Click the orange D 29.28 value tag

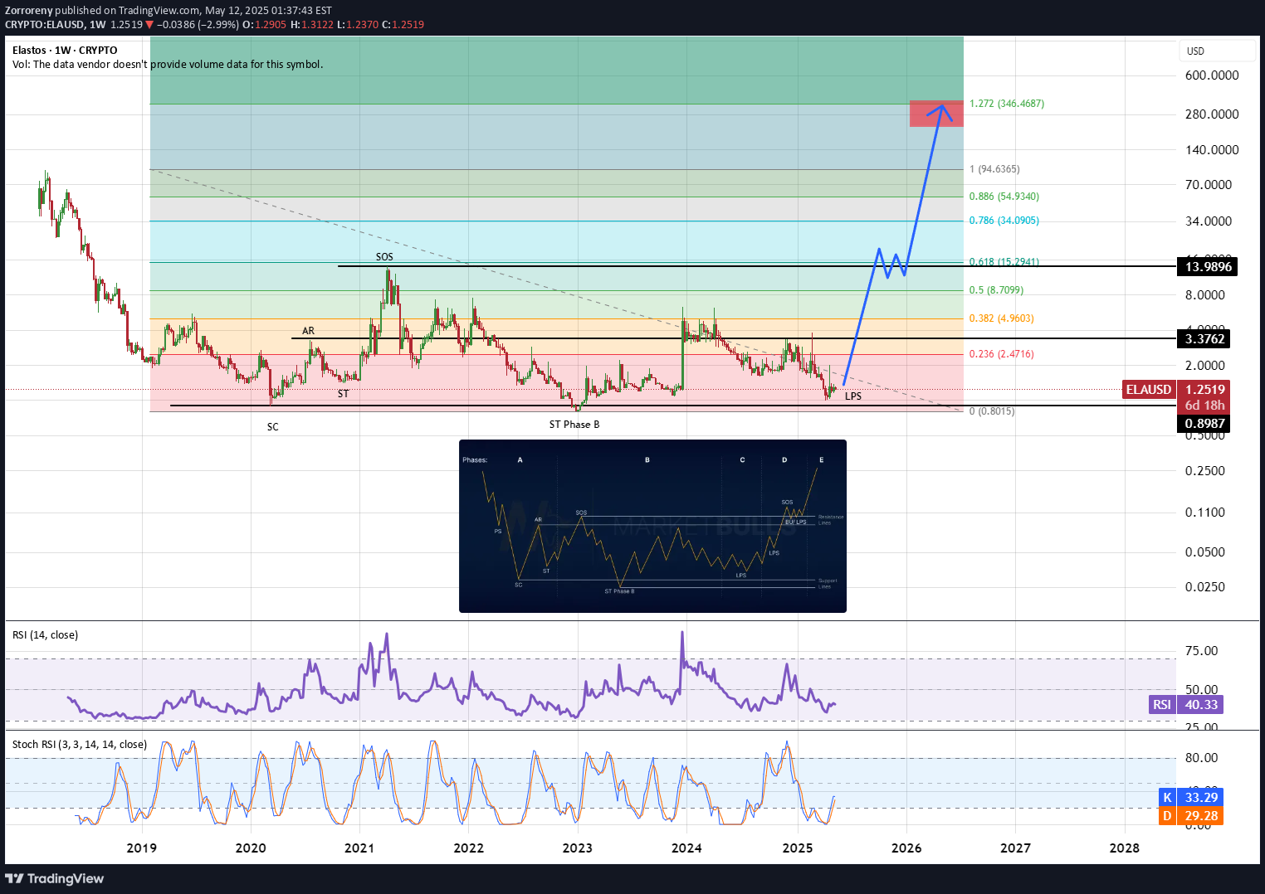(1191, 815)
